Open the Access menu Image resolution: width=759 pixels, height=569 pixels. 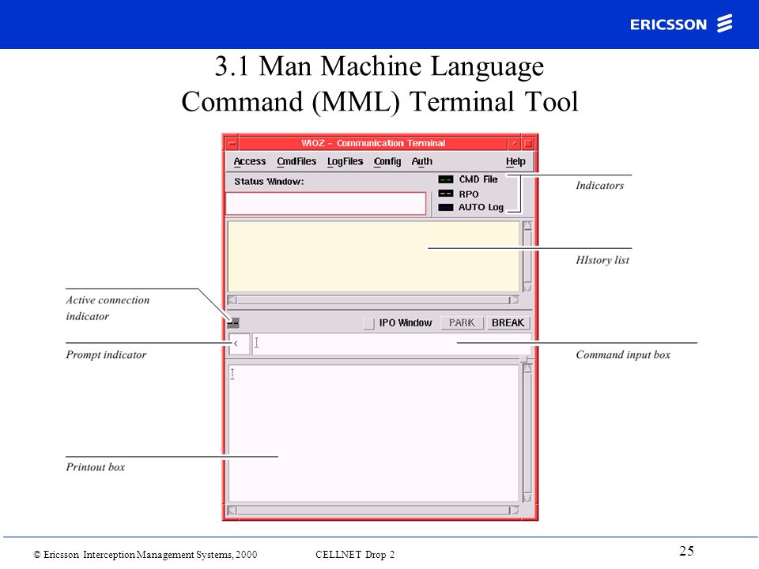click(x=249, y=161)
